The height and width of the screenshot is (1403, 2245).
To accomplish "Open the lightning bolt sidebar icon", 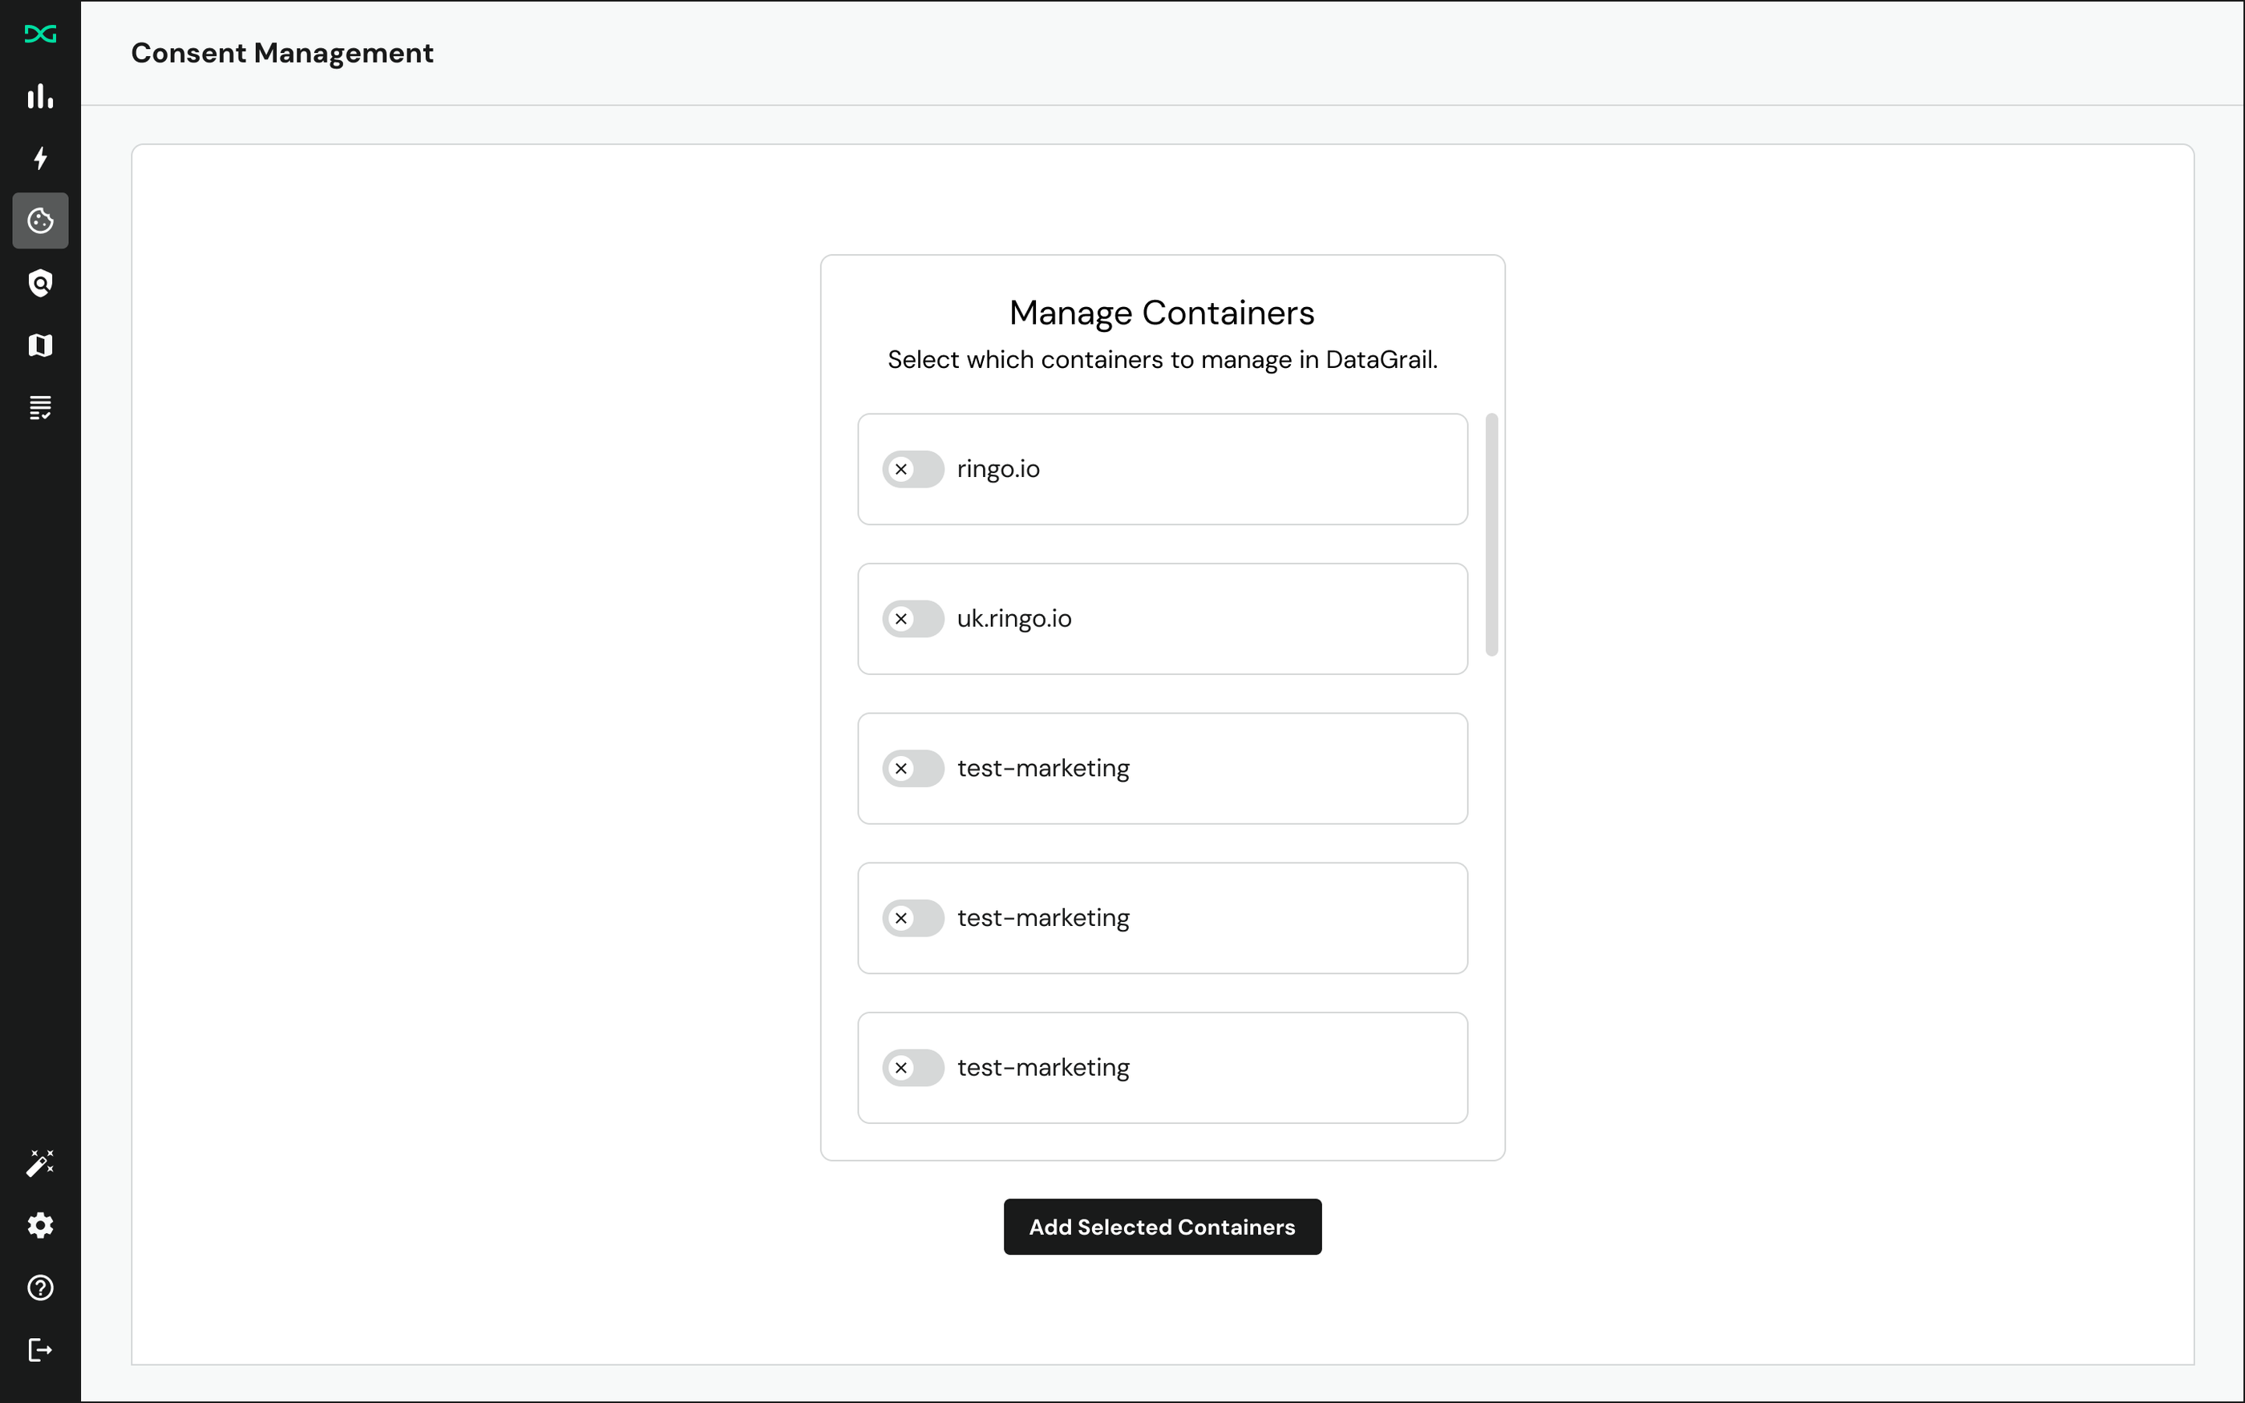I will [40, 159].
